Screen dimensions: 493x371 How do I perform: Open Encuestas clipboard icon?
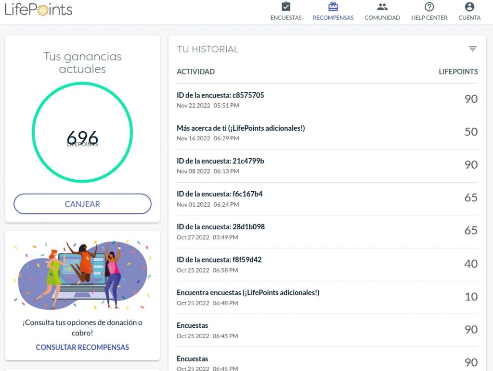click(286, 7)
